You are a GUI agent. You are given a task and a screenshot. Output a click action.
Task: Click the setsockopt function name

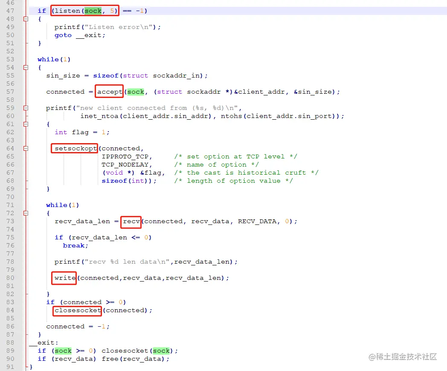75,148
